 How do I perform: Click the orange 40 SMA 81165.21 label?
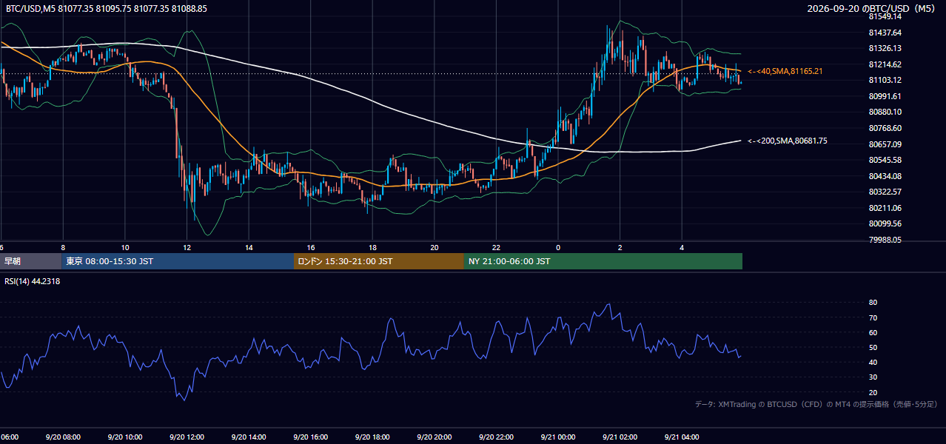(785, 71)
